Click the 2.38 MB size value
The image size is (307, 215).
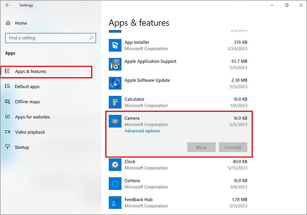click(x=239, y=80)
